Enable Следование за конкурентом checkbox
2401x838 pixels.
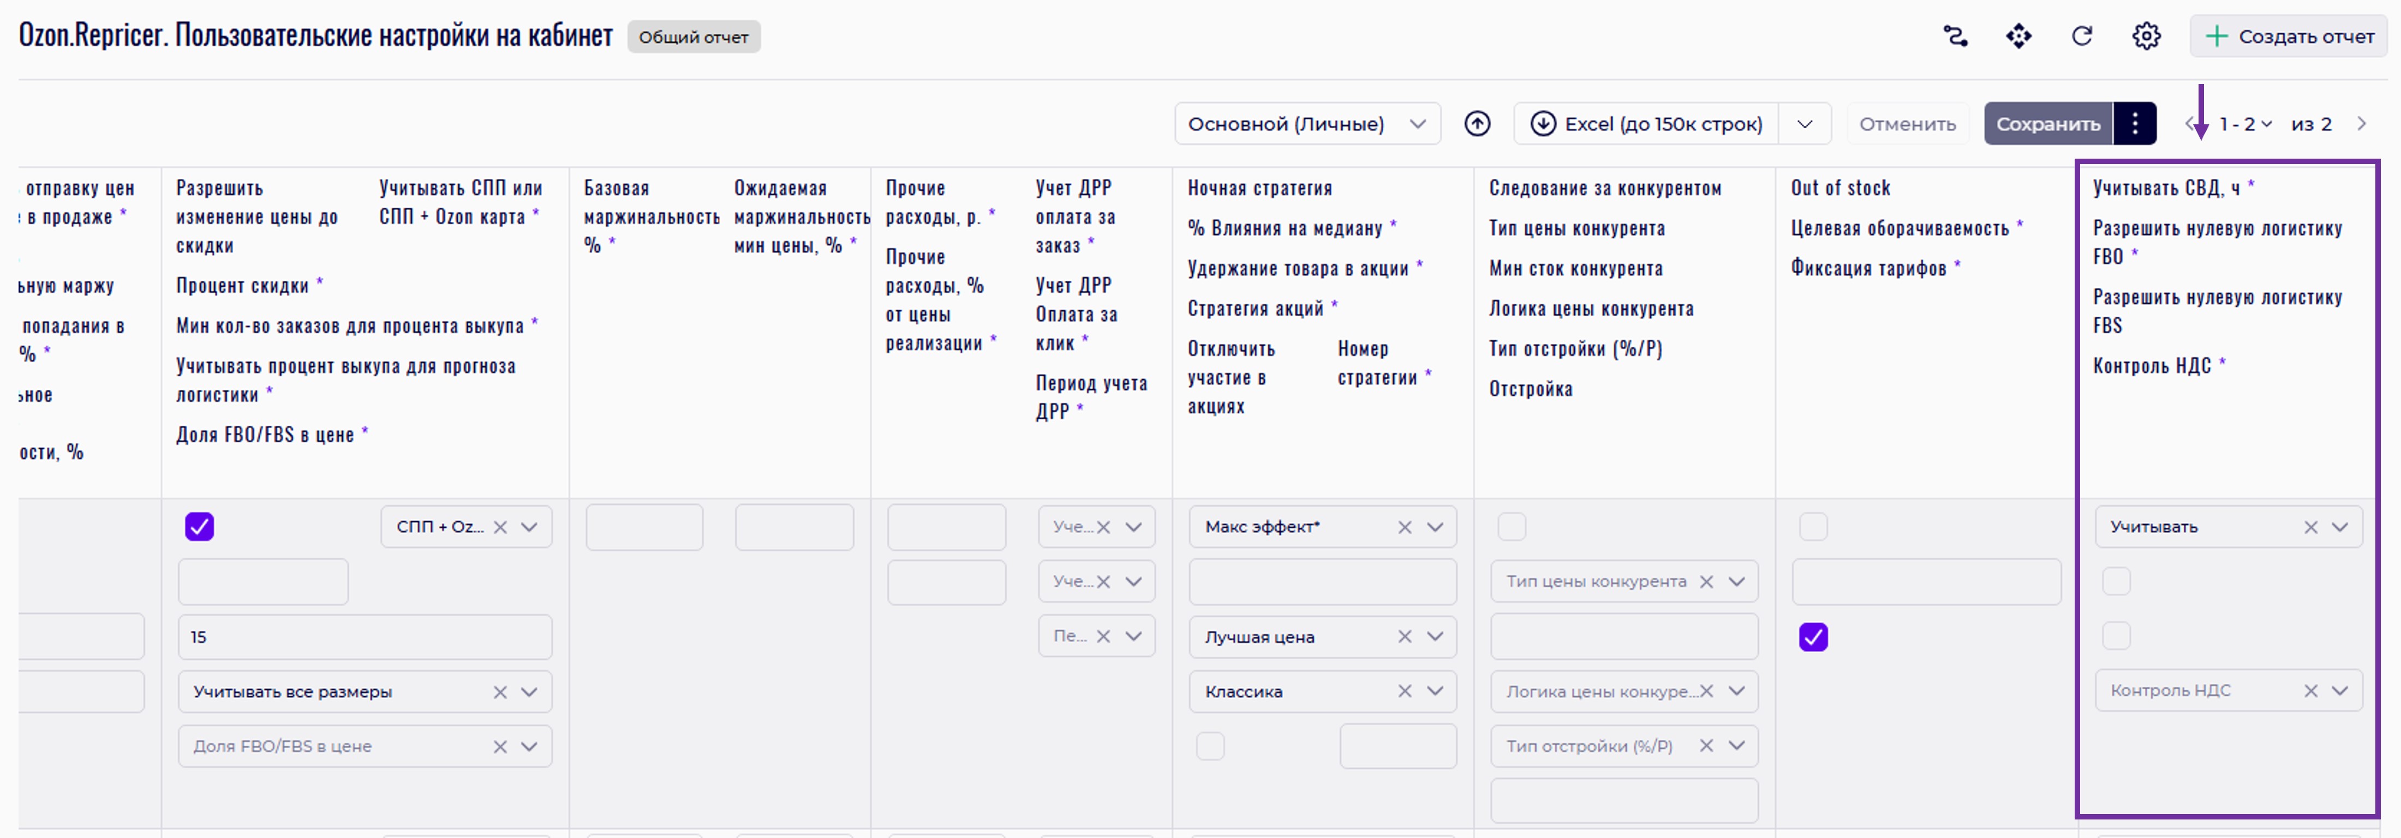1511,527
